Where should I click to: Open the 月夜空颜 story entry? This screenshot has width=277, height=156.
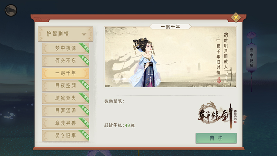tap(65, 86)
